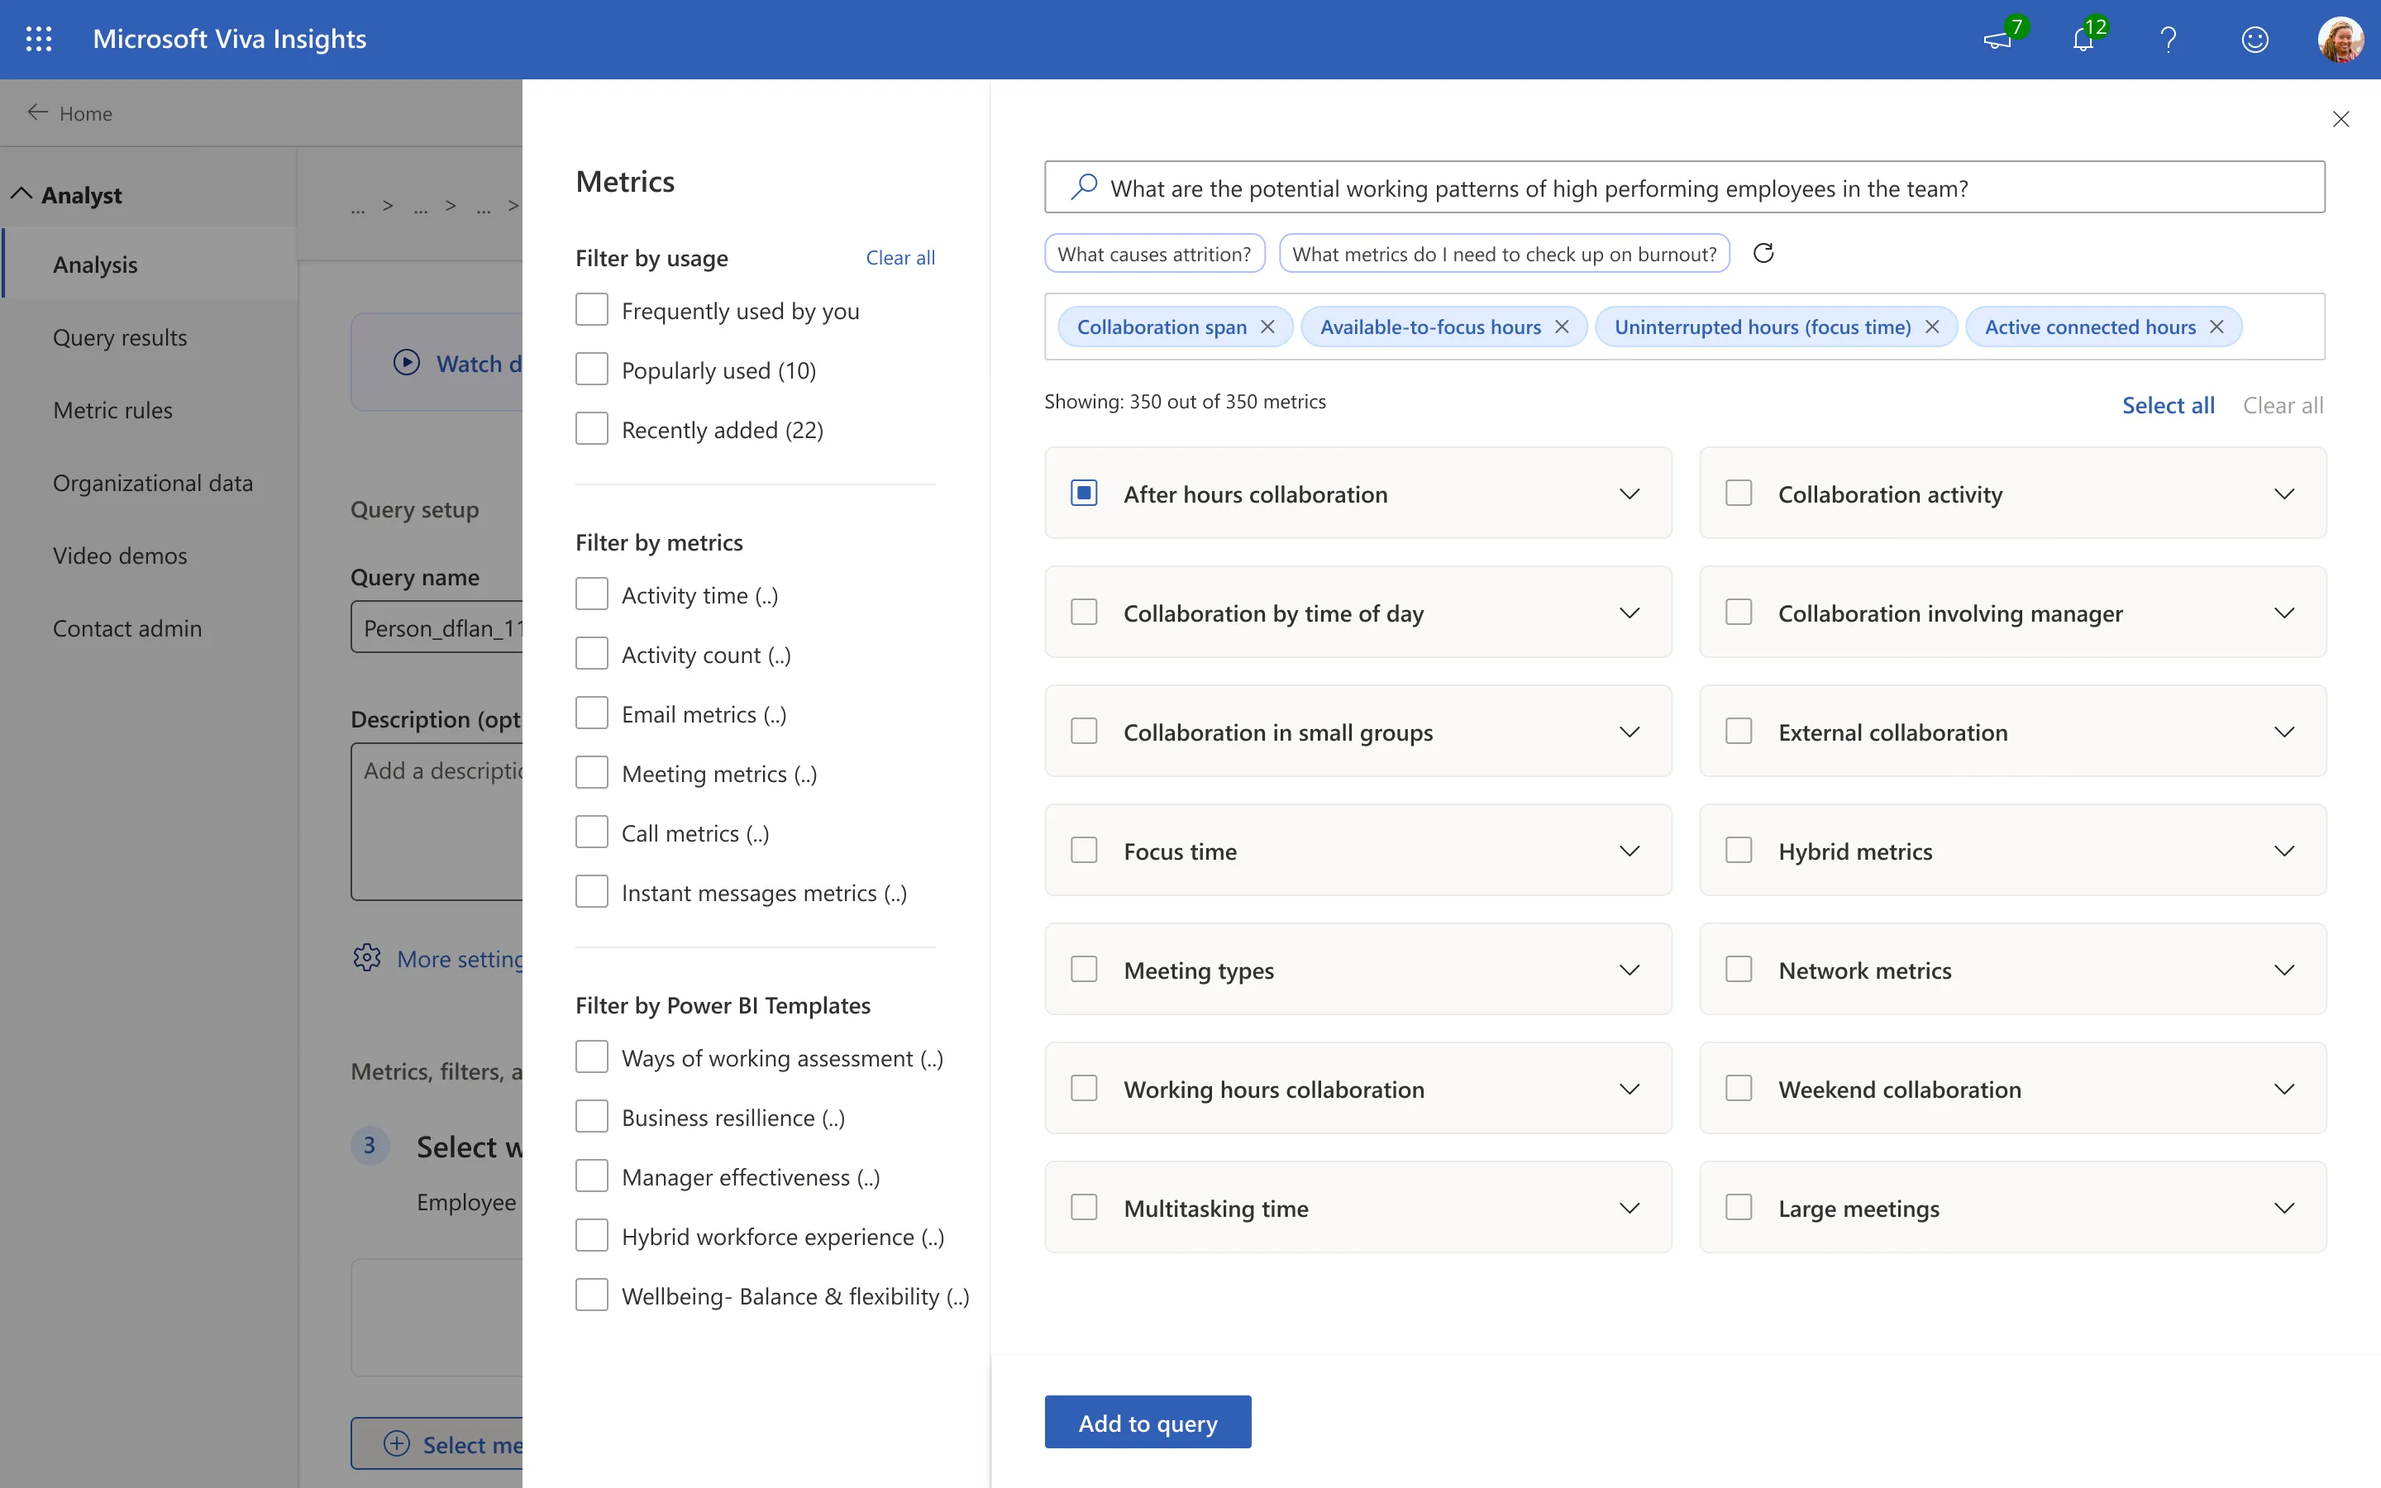Open the megaphone announcements icon
Image resolution: width=2381 pixels, height=1488 pixels.
(x=1997, y=40)
